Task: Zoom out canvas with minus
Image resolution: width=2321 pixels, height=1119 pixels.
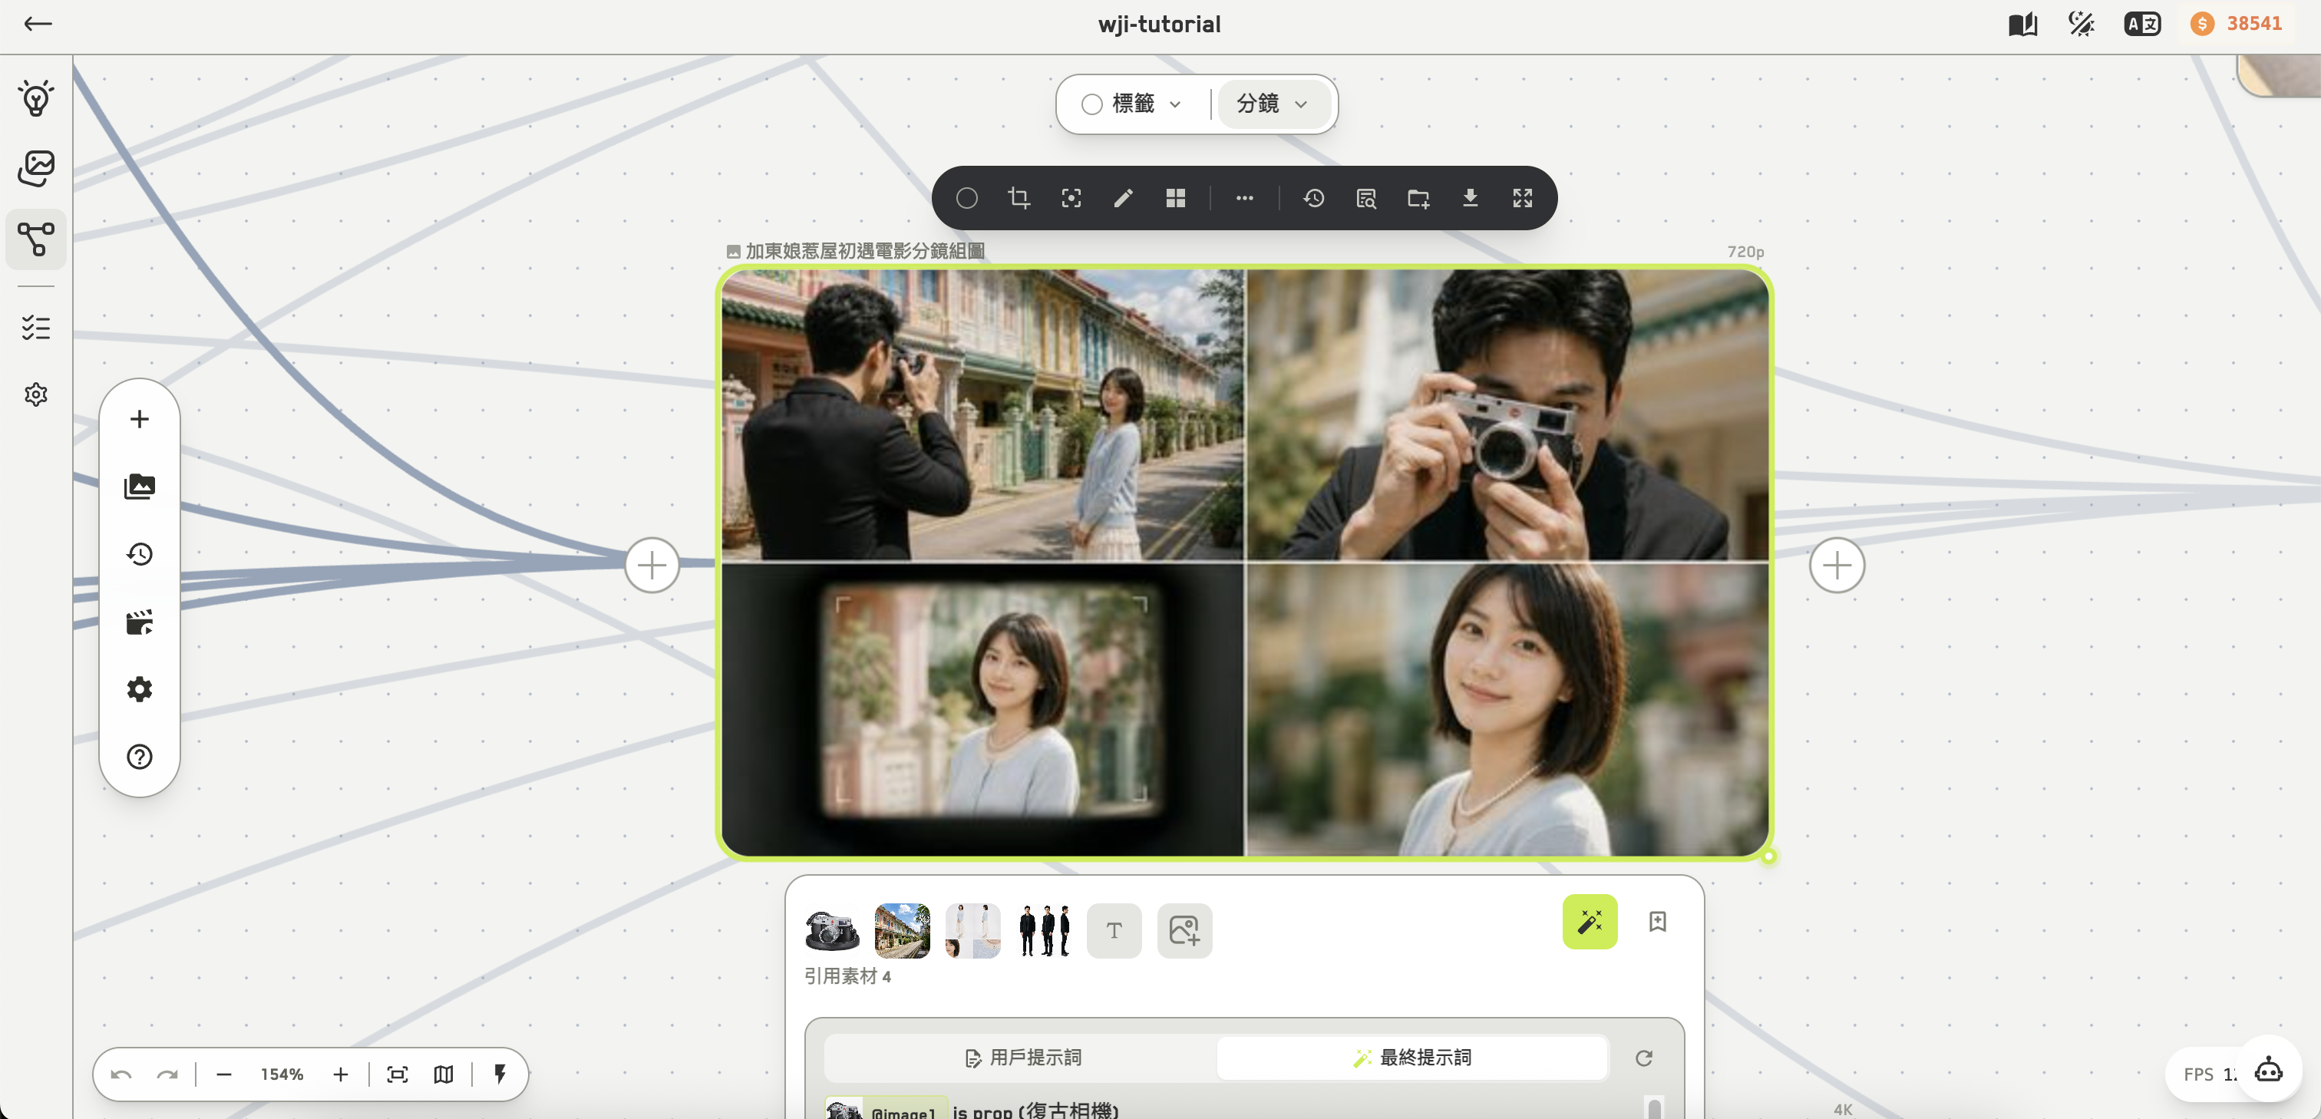Action: pos(224,1074)
